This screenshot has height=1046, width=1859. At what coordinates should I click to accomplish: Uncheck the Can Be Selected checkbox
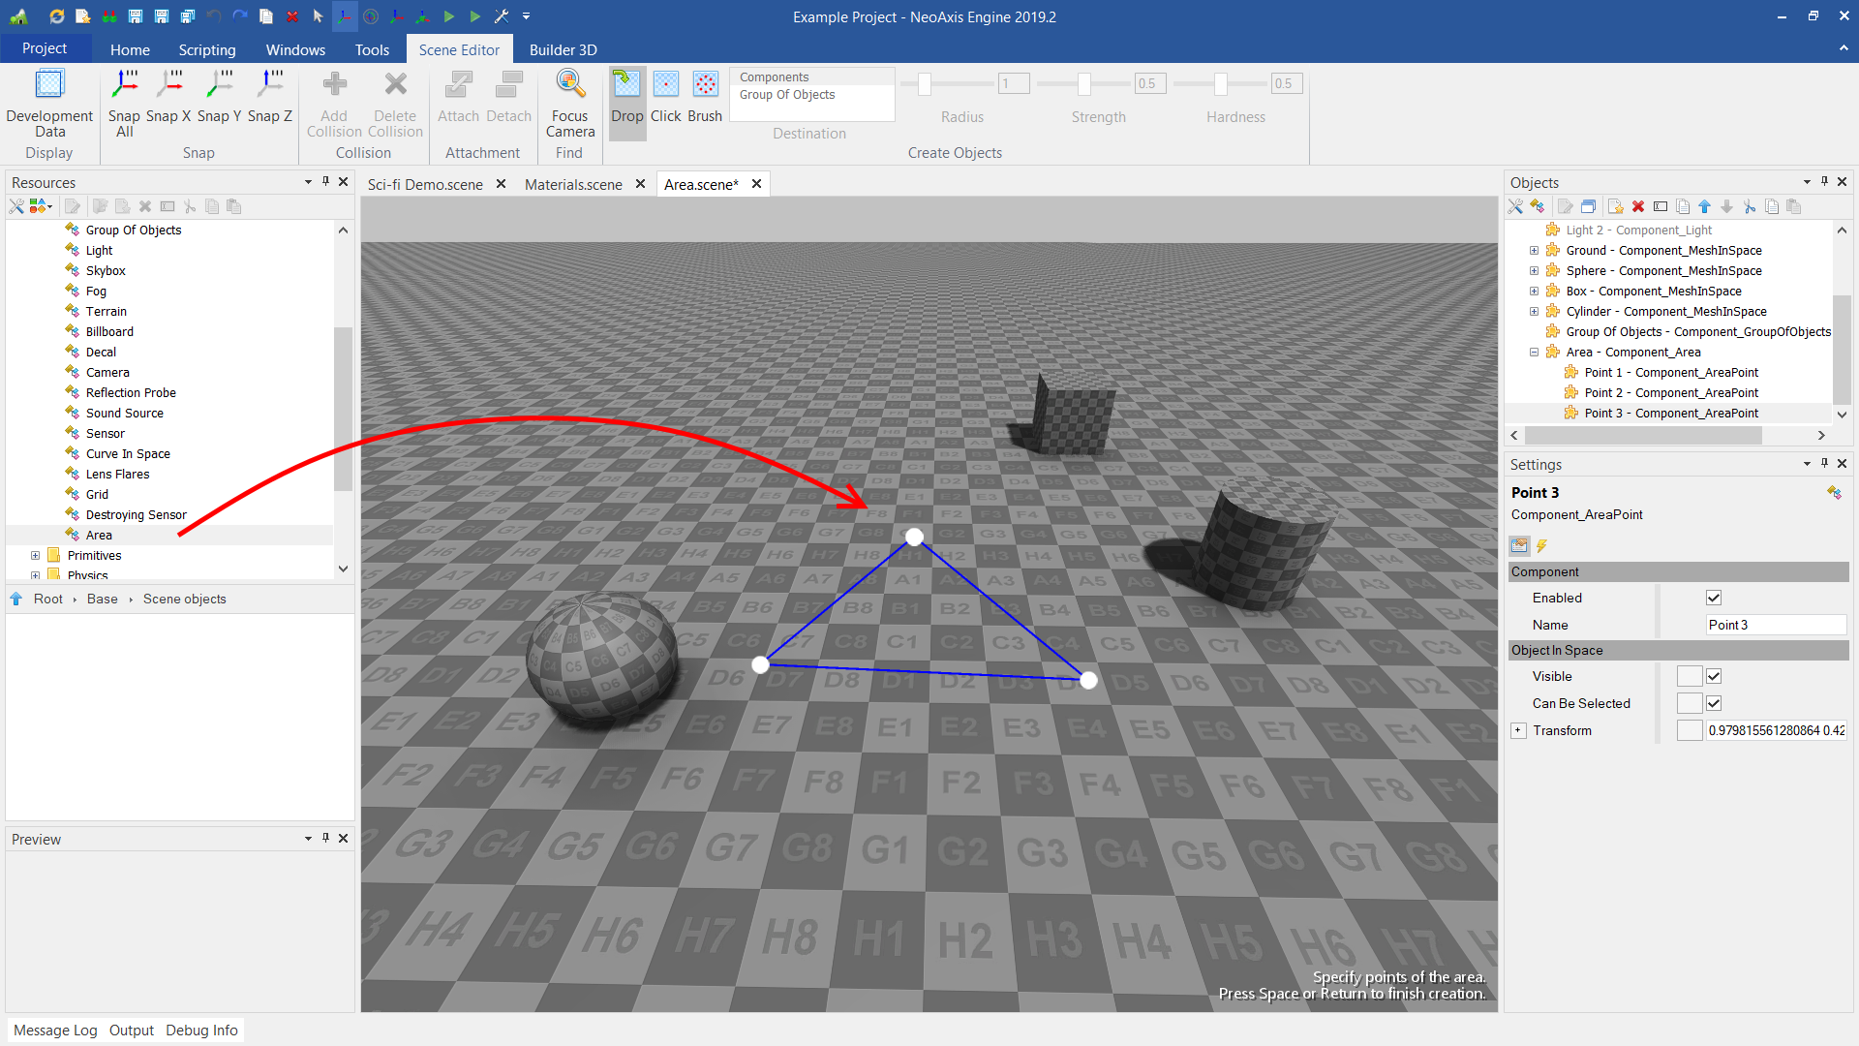pyautogui.click(x=1714, y=703)
